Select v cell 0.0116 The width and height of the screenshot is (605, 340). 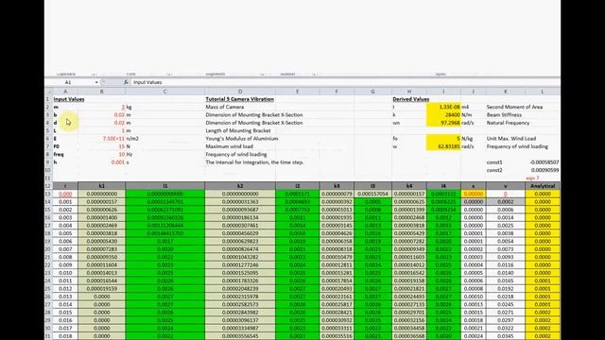506,265
